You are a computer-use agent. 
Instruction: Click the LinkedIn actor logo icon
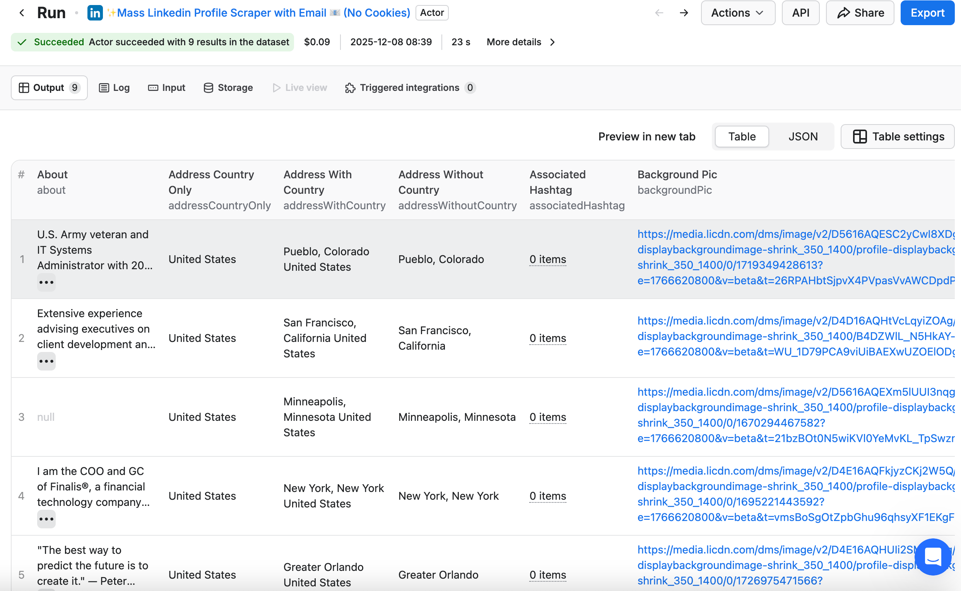(95, 13)
